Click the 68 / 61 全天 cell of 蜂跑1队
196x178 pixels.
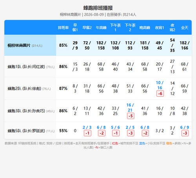pos(185,66)
